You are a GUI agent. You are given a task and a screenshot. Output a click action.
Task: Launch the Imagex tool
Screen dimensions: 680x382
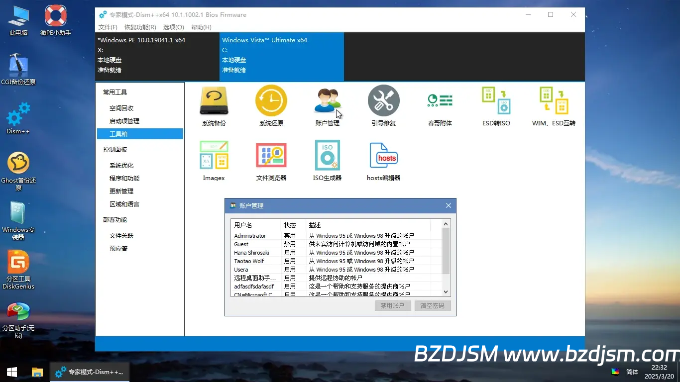pyautogui.click(x=214, y=161)
